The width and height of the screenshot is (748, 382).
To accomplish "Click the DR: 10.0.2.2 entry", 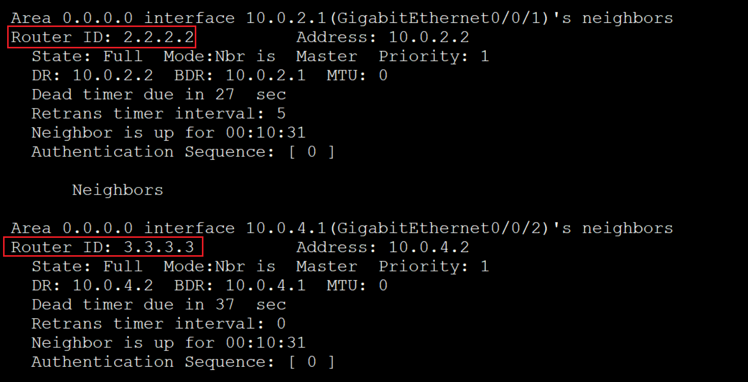I will pos(92,76).
